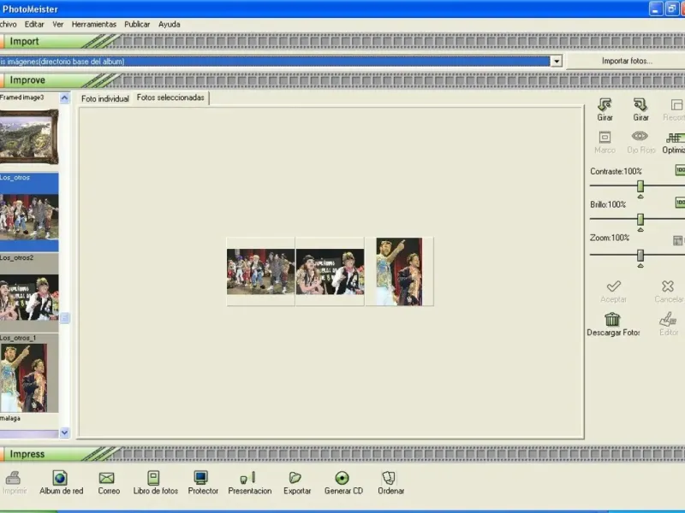Click the Imprimir printer icon
685x513 pixels.
[x=13, y=478]
